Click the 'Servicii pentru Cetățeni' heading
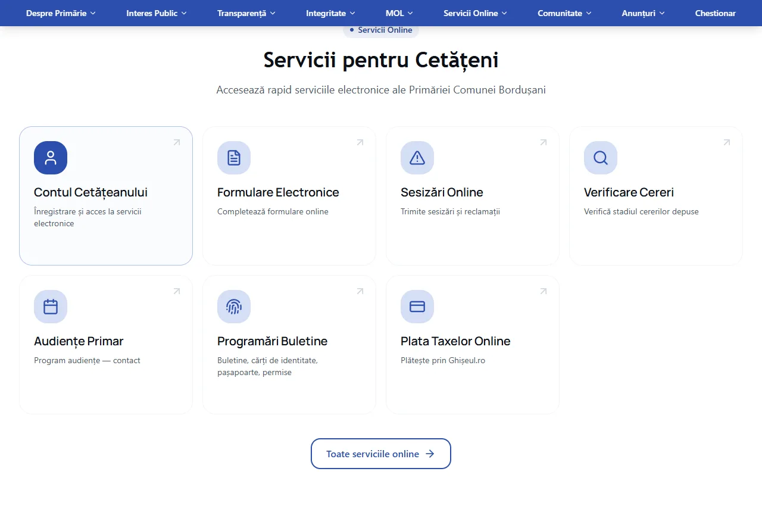This screenshot has height=512, width=762. 381,60
